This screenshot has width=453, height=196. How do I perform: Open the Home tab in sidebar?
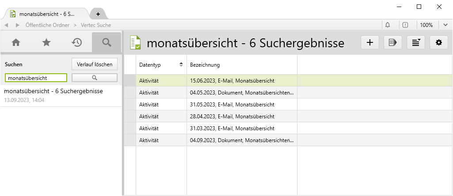16,42
